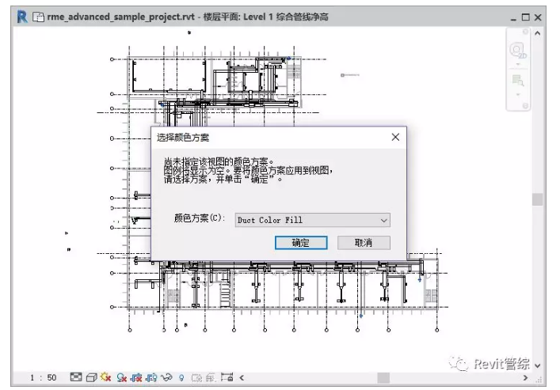Click the Crop View icon
Viewport: 560px width, 390px height.
[x=136, y=377]
